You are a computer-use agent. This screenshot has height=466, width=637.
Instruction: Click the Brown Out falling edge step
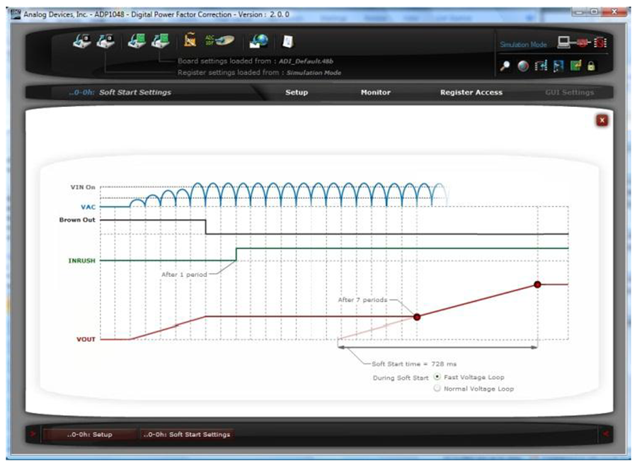(x=205, y=227)
